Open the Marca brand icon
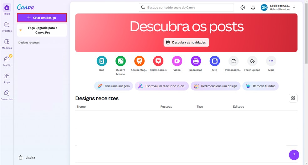Viewport: 308px width, 165px height. (7, 59)
